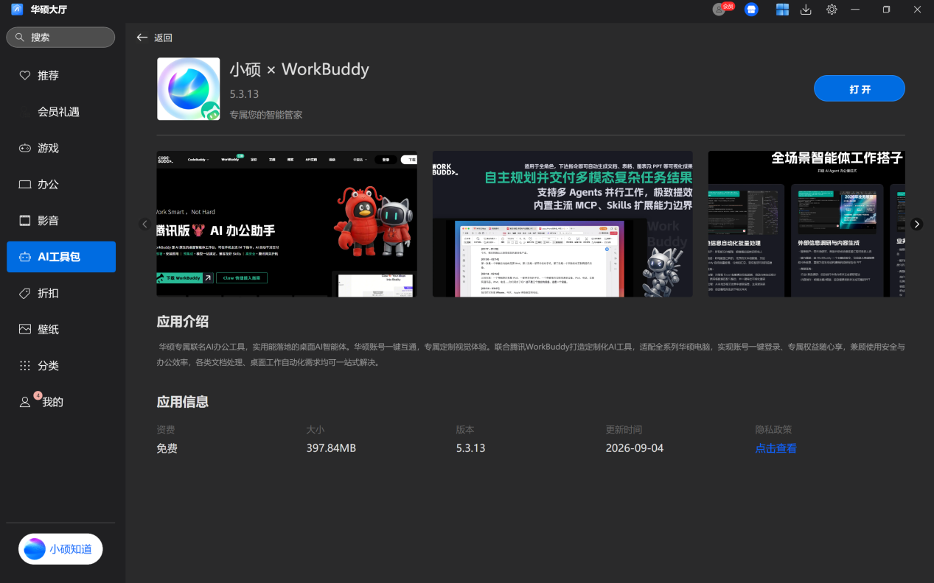The width and height of the screenshot is (934, 583).
Task: Click the 小硕 × WorkBuddy app icon
Action: [x=189, y=89]
